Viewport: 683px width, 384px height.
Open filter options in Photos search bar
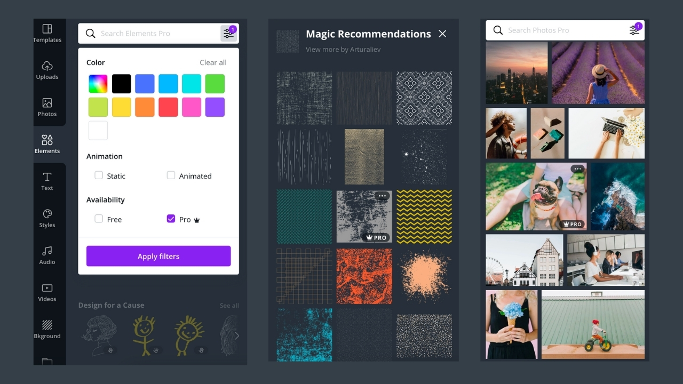coord(634,30)
